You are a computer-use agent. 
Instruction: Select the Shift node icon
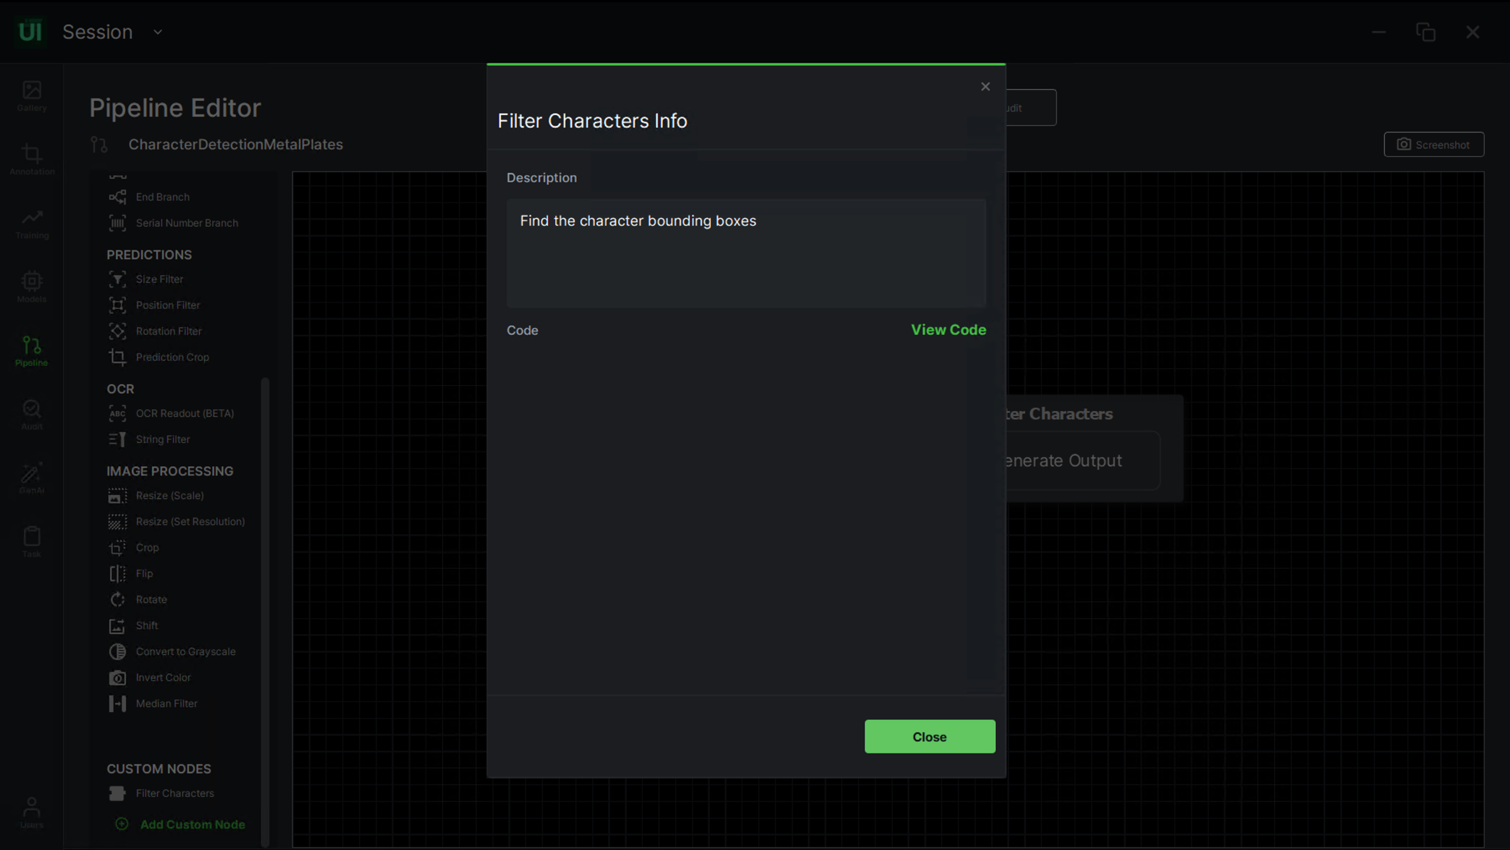point(117,625)
